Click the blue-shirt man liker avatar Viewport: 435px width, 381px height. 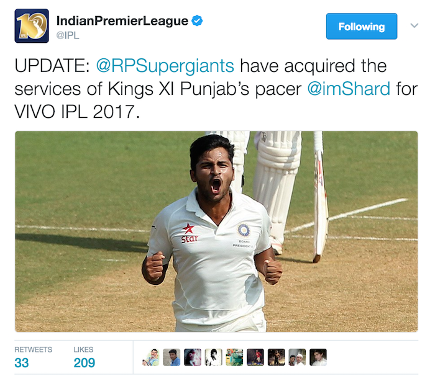coord(172,357)
